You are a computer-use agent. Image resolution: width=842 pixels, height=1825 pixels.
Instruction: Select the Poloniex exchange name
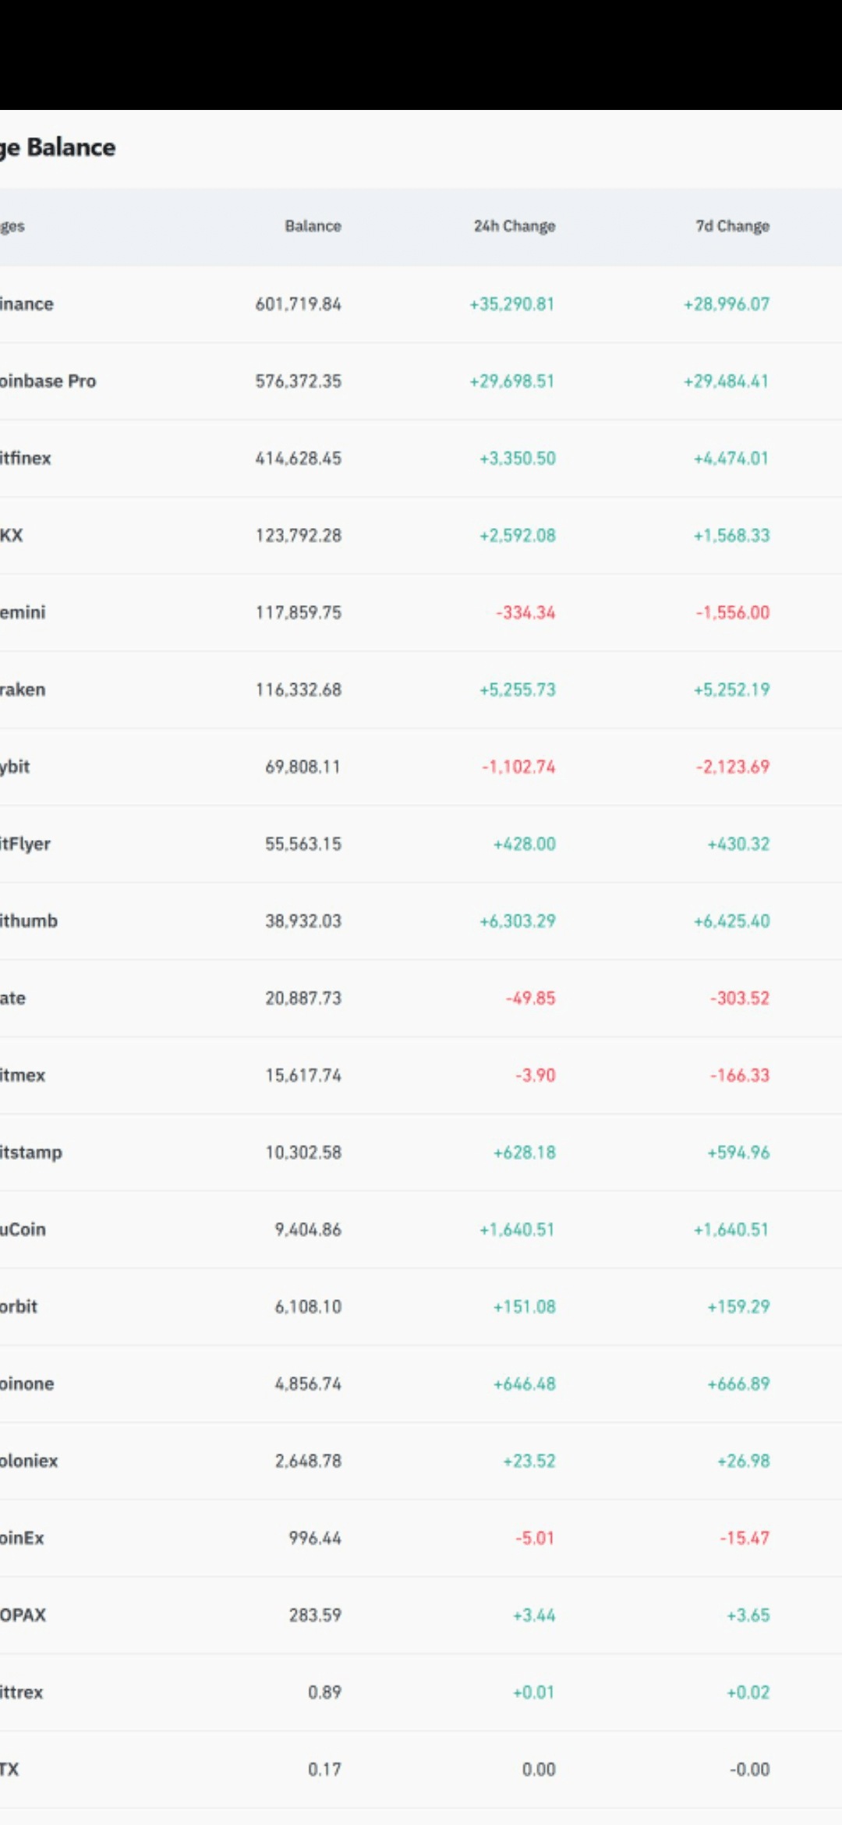point(28,1461)
